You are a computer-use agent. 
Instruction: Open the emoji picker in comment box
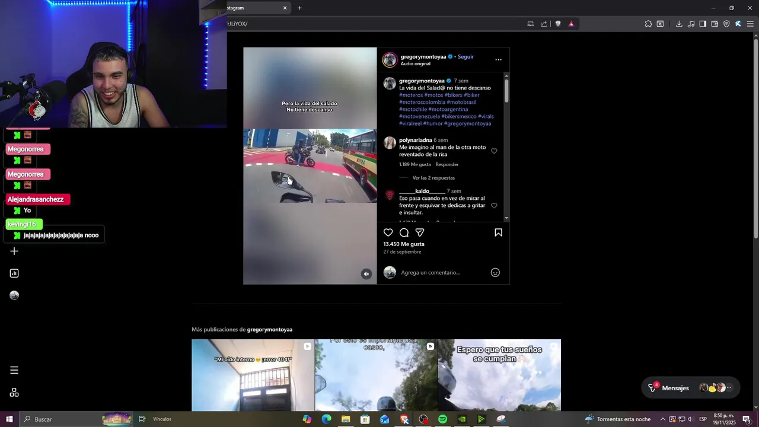(x=495, y=272)
